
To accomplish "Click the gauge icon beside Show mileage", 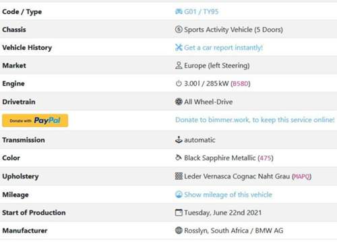I will [x=179, y=195].
